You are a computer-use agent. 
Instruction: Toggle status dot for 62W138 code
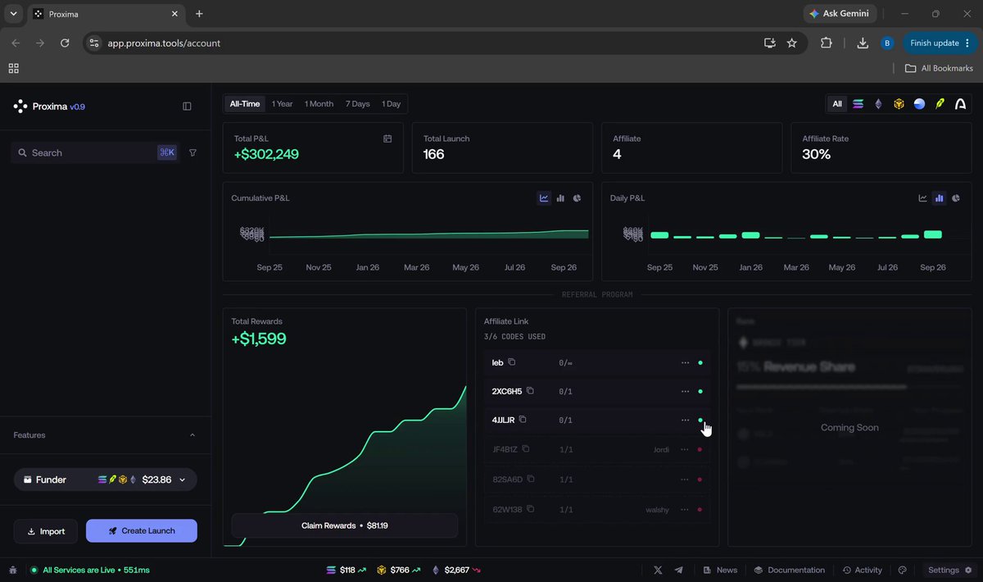pos(700,509)
